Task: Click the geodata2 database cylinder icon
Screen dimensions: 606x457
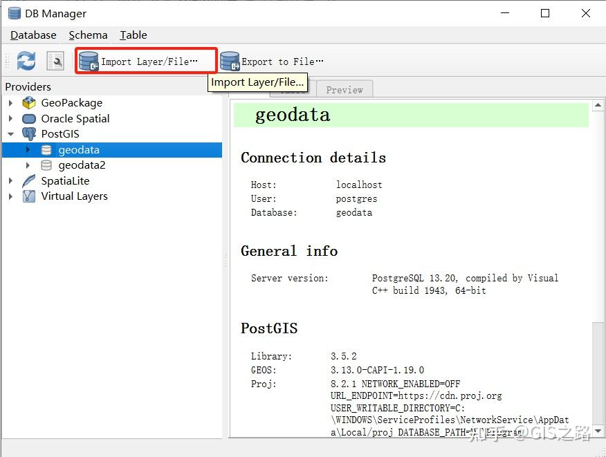Action: [x=46, y=165]
